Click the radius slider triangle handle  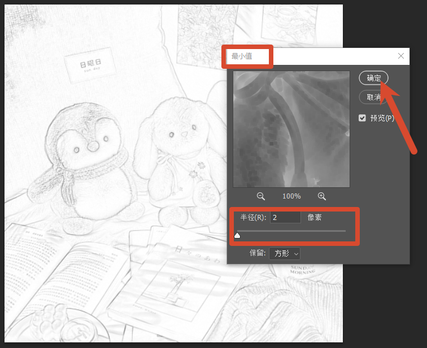237,235
